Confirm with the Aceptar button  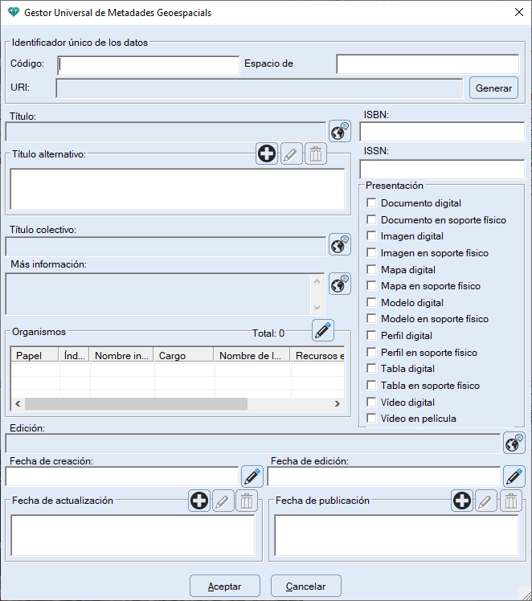pos(225,586)
